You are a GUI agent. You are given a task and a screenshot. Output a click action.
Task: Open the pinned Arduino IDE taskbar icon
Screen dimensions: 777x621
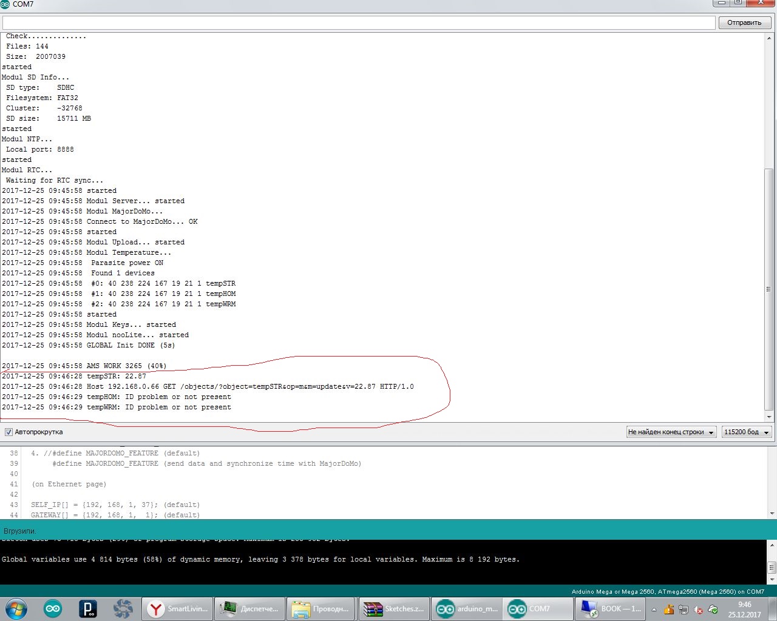coord(53,608)
